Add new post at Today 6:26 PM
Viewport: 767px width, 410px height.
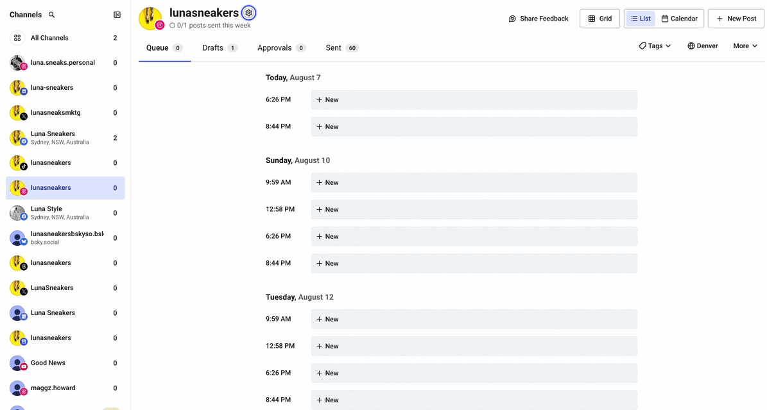coord(474,100)
